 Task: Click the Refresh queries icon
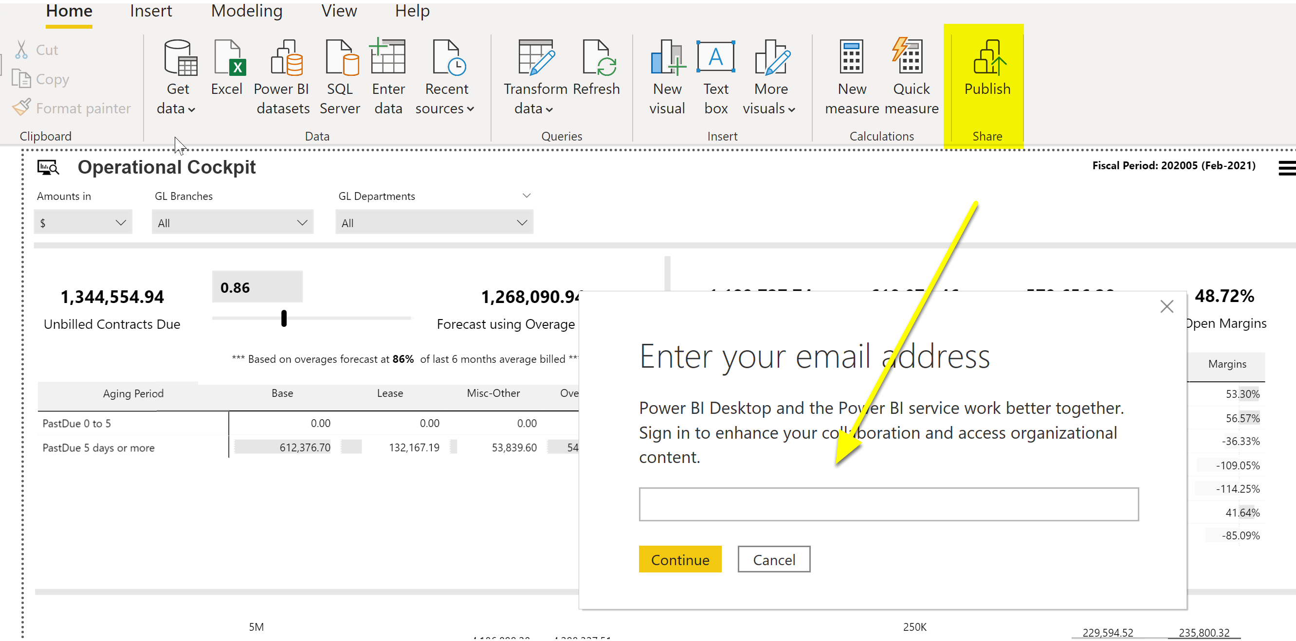click(x=599, y=58)
